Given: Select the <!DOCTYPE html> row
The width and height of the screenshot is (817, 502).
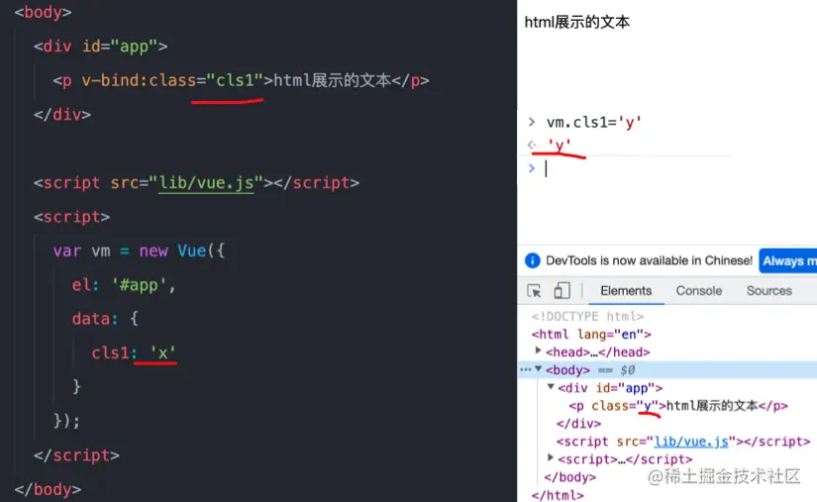Looking at the screenshot, I should click(x=587, y=316).
